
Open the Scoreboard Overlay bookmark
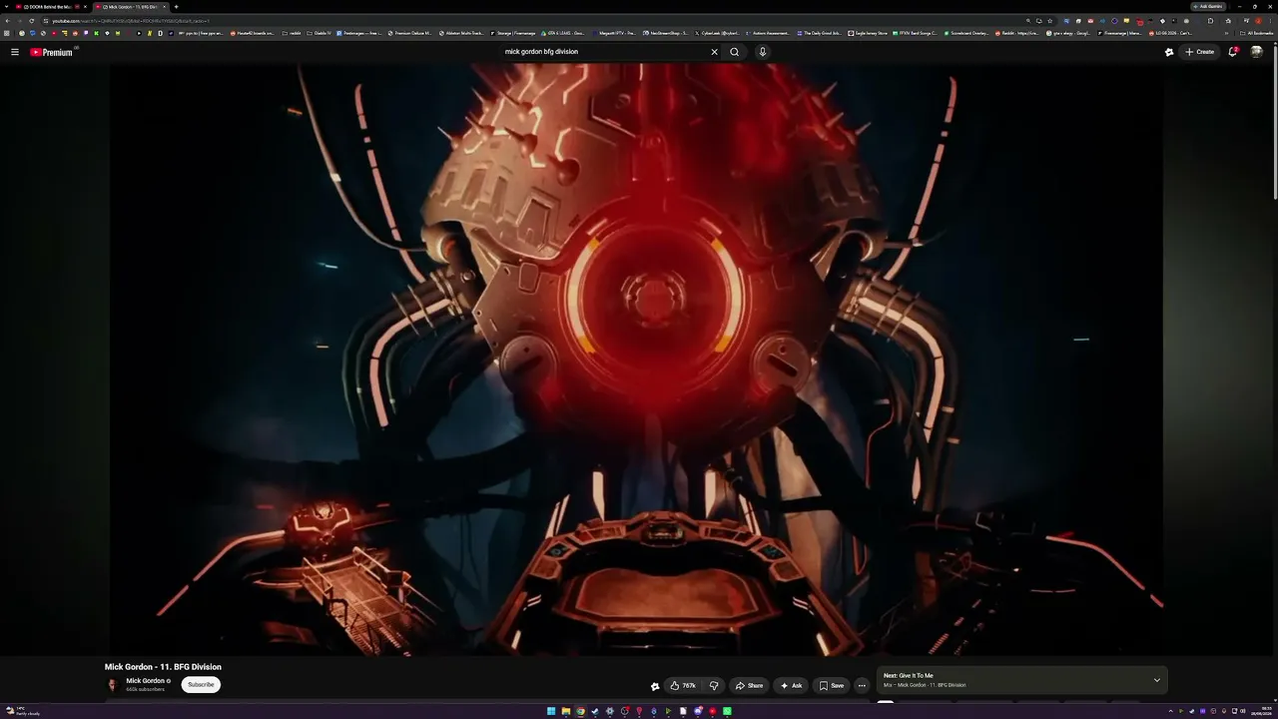(966, 33)
